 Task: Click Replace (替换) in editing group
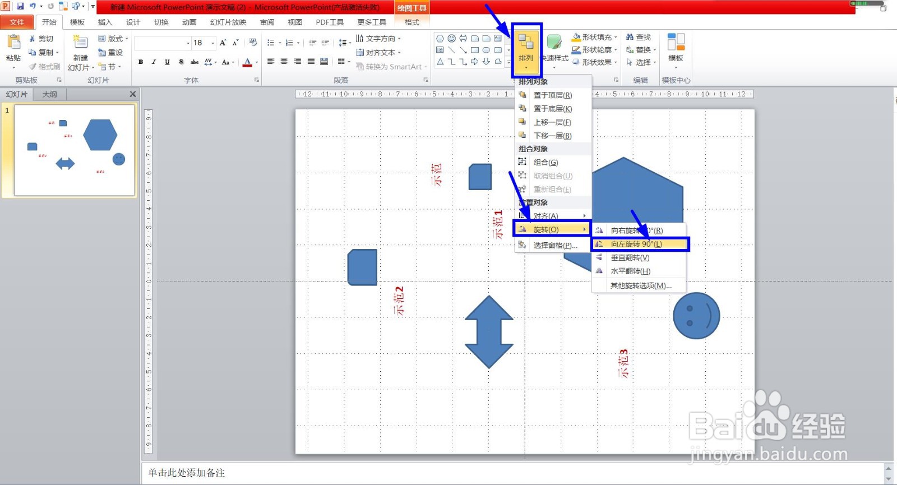(641, 50)
